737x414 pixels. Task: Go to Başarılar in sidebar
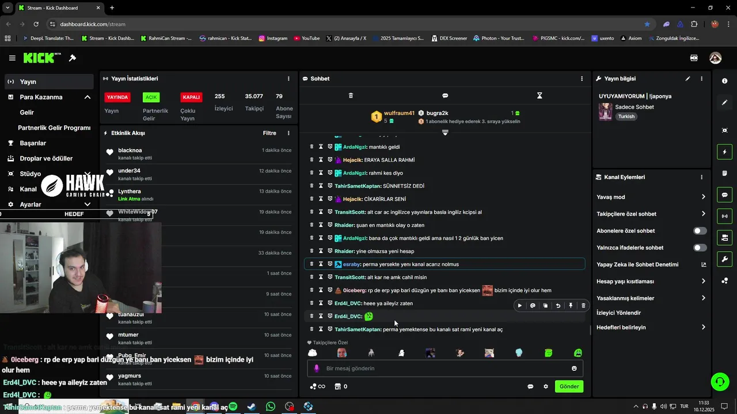coord(33,143)
